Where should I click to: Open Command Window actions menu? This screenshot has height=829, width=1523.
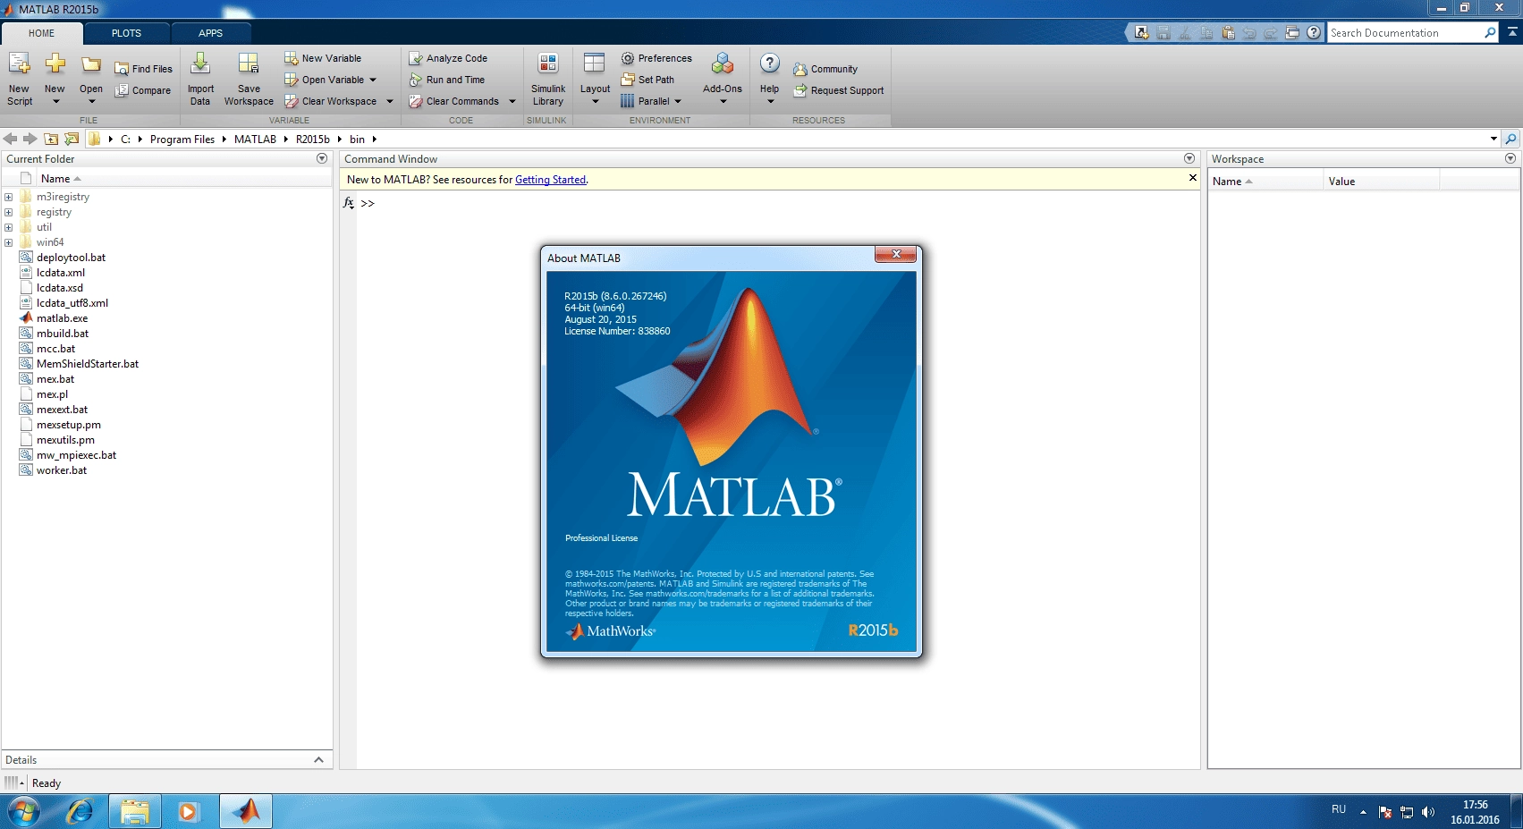tap(1189, 158)
